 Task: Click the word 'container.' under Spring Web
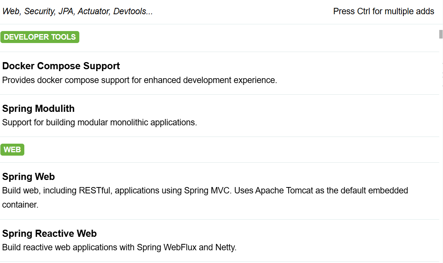pyautogui.click(x=20, y=205)
